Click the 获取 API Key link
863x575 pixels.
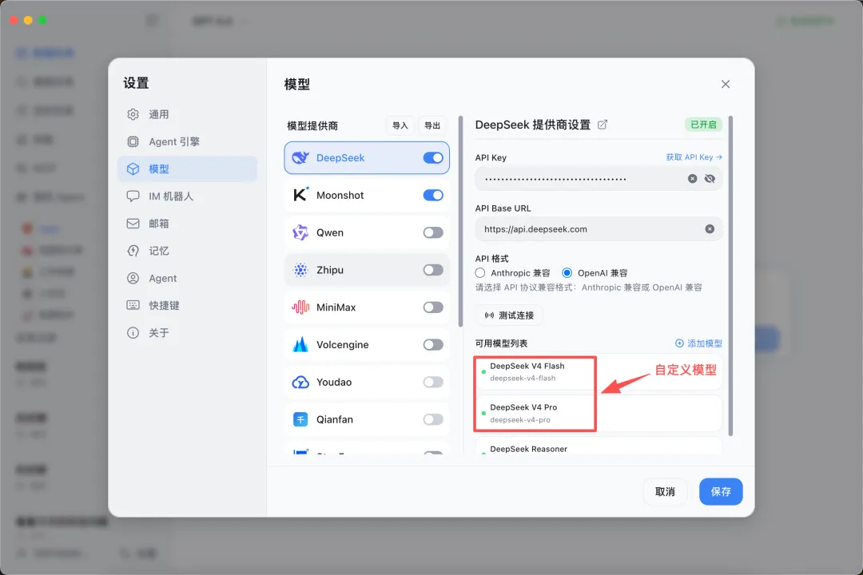[x=694, y=157]
